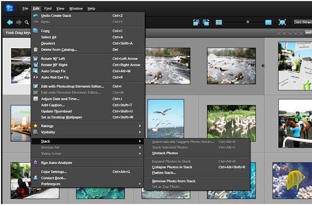The image size is (312, 205).
Task: Choose Unstack Photos from Stack submenu
Action: [165, 153]
